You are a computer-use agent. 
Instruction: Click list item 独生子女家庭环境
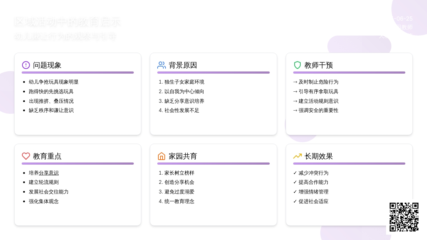pyautogui.click(x=184, y=82)
